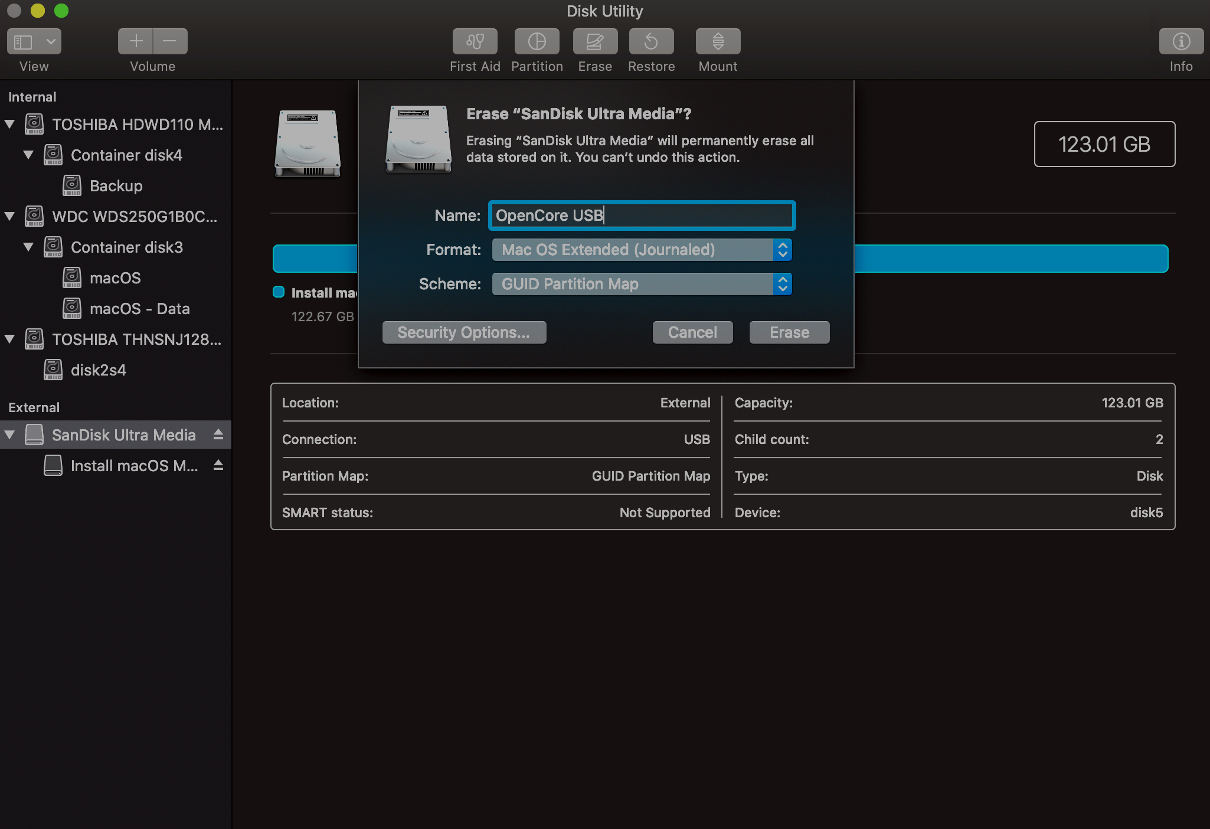Click the remove volume minus button
Viewport: 1210px width, 829px height.
(x=170, y=41)
